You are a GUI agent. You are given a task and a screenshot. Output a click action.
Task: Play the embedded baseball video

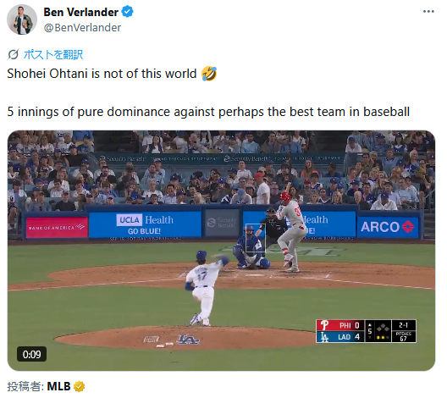(x=221, y=251)
